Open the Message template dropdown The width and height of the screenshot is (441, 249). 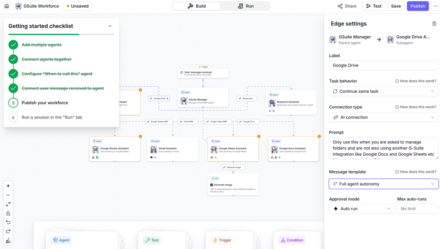click(384, 184)
